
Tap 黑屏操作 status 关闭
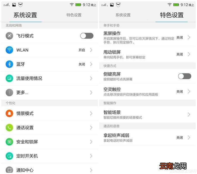(x=180, y=37)
